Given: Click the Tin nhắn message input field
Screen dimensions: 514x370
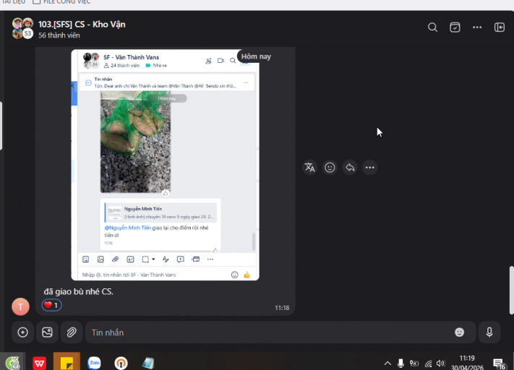Looking at the screenshot, I should coord(280,332).
